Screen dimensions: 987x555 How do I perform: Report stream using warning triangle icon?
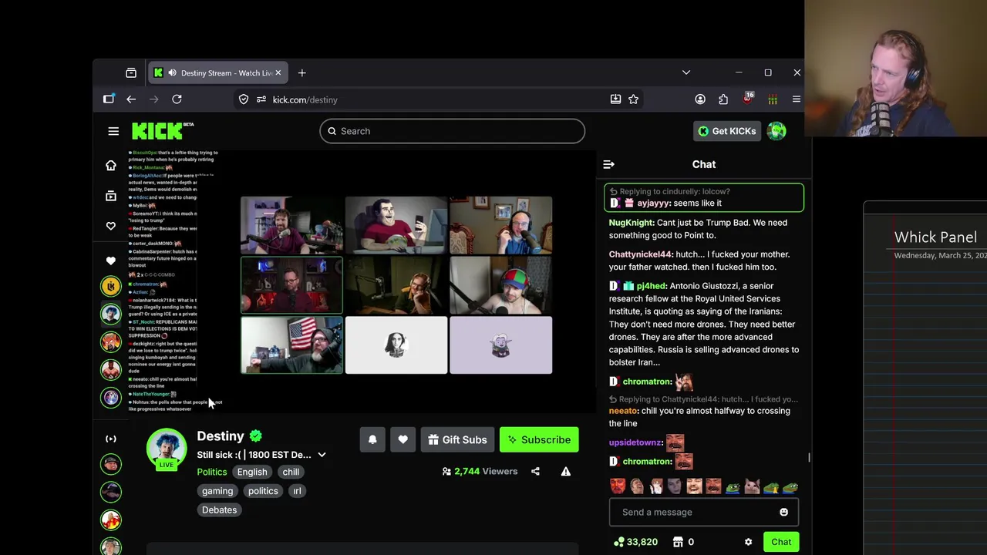pyautogui.click(x=566, y=471)
